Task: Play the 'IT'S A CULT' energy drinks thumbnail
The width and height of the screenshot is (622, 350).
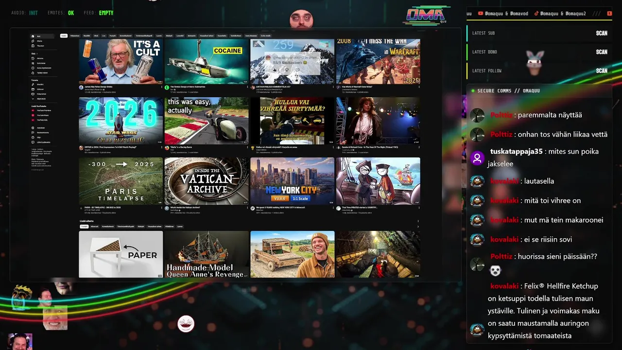Action: pyautogui.click(x=121, y=61)
